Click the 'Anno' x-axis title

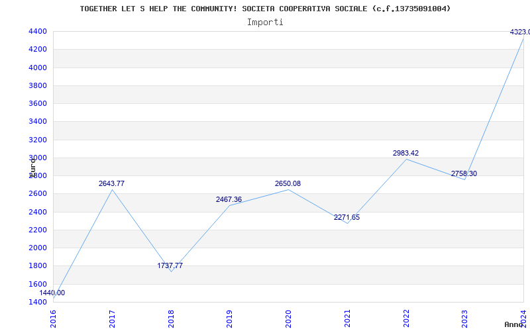tap(514, 324)
